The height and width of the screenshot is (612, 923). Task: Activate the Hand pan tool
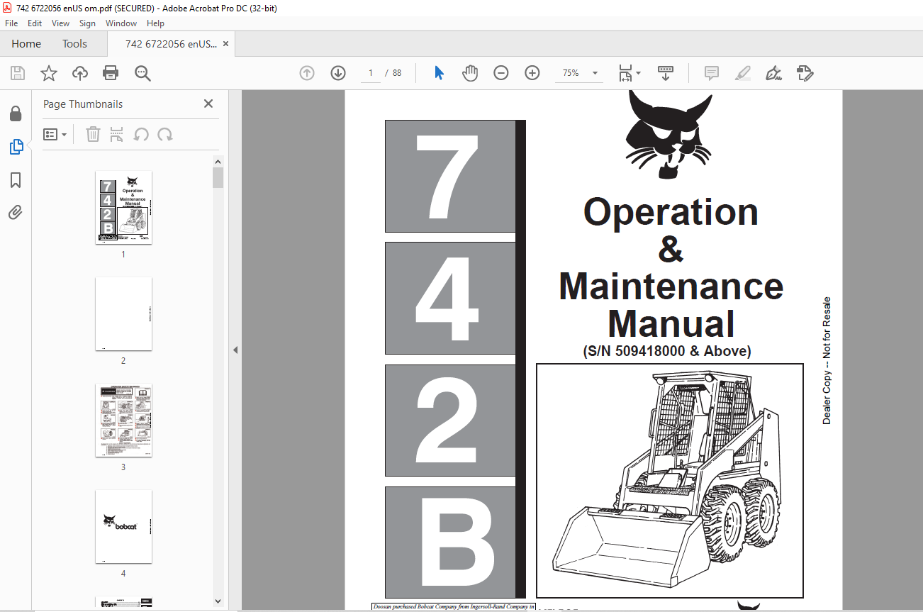(x=470, y=73)
